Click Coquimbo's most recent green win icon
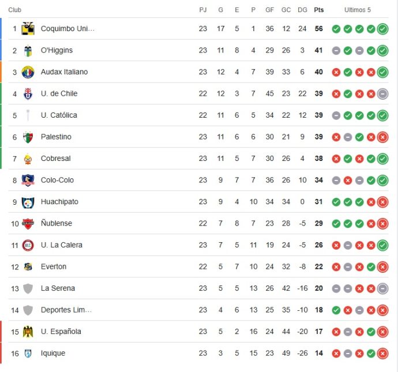Screen dimensions: 398x372 pyautogui.click(x=382, y=29)
